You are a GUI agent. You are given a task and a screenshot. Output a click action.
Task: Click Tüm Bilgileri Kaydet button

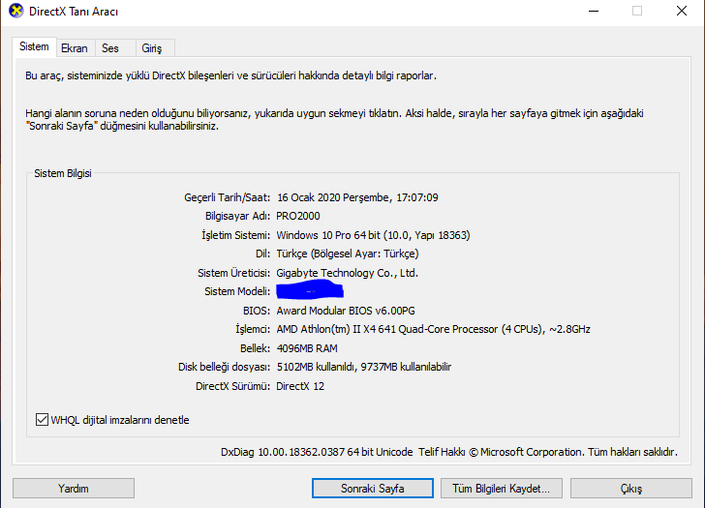(502, 489)
